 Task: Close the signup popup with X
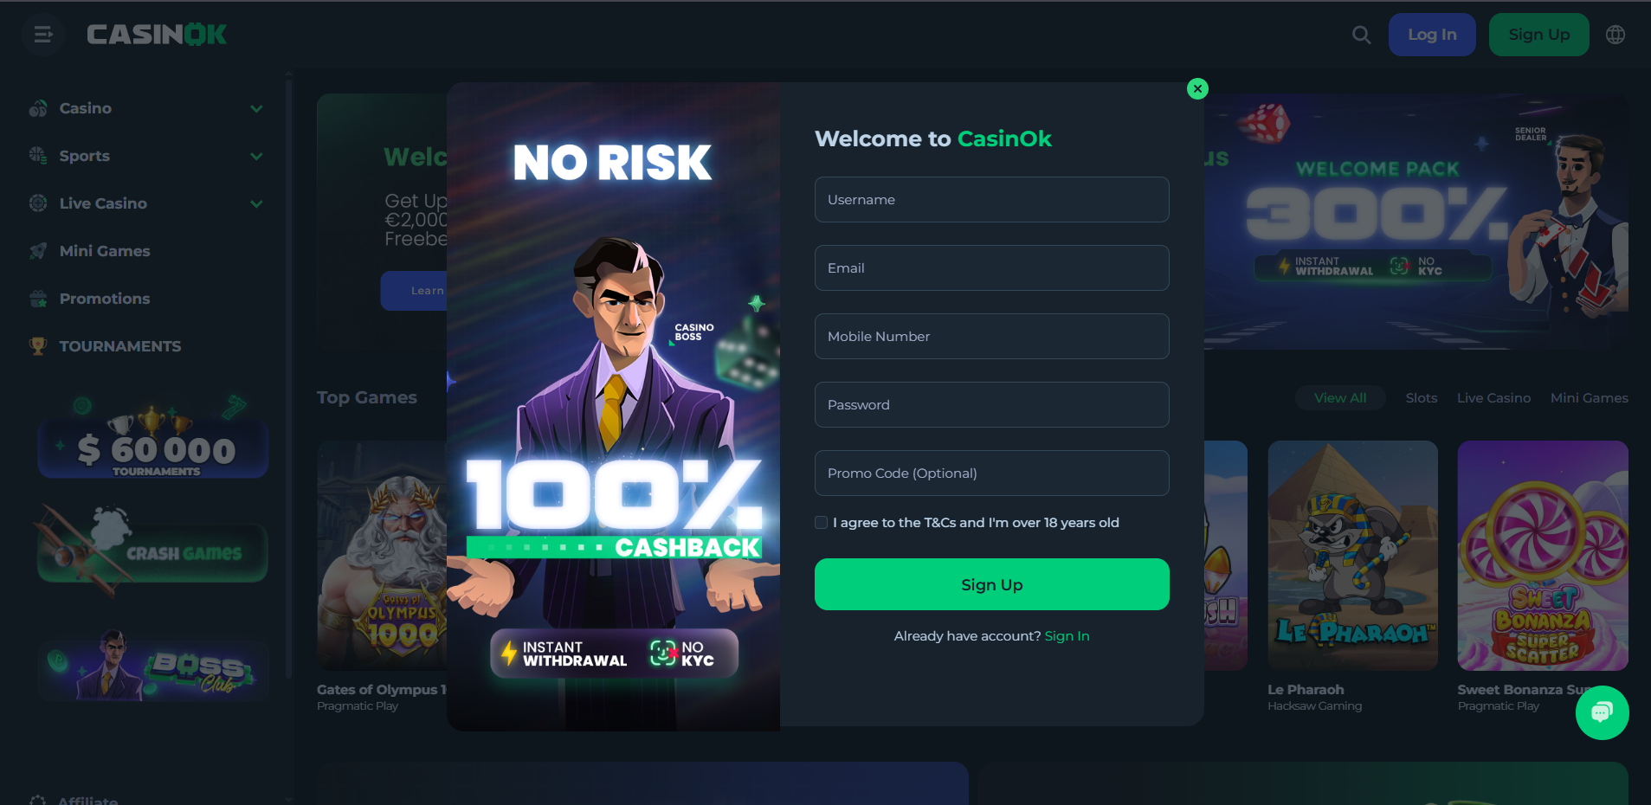coord(1197,88)
